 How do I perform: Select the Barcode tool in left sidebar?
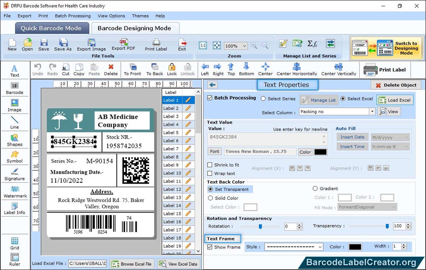tap(15, 88)
